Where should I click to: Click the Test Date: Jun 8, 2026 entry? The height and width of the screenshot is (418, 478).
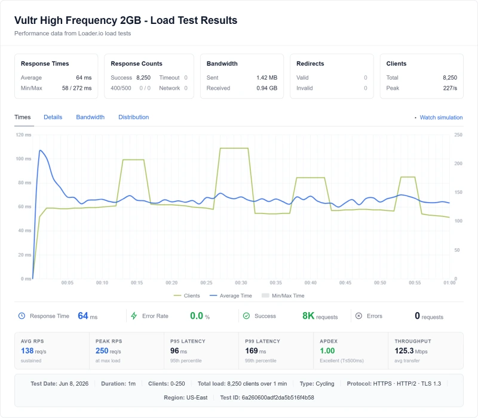(x=59, y=383)
